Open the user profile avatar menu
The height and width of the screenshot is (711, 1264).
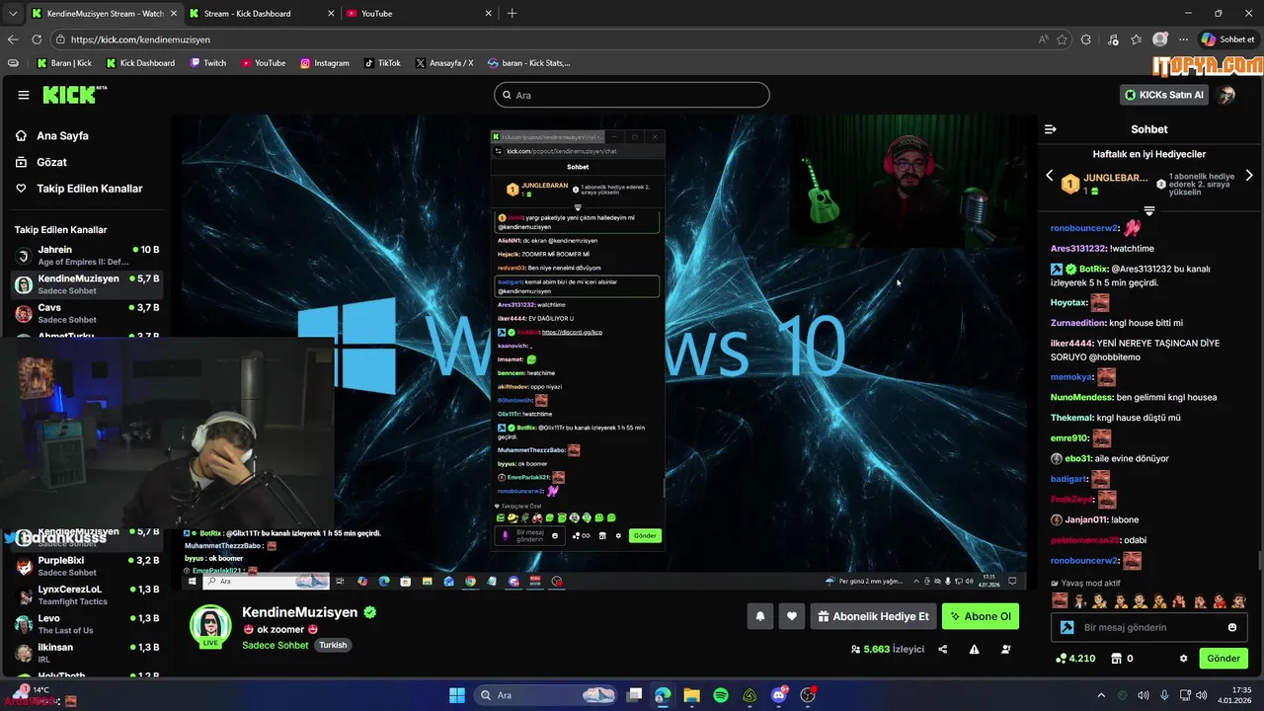1226,95
